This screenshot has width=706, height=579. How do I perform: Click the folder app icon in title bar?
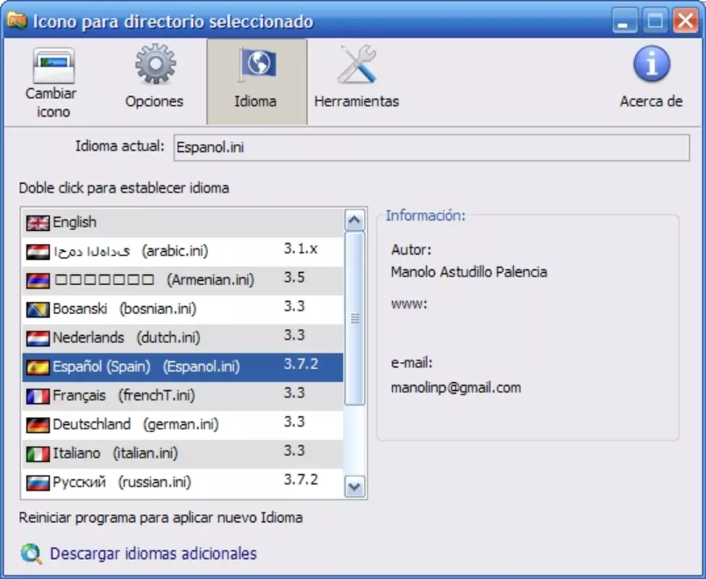pos(17,21)
